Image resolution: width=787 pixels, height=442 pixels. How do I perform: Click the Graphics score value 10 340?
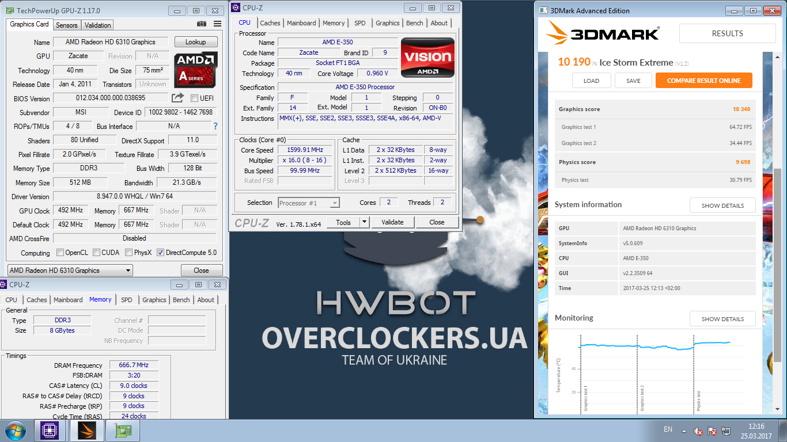click(741, 109)
